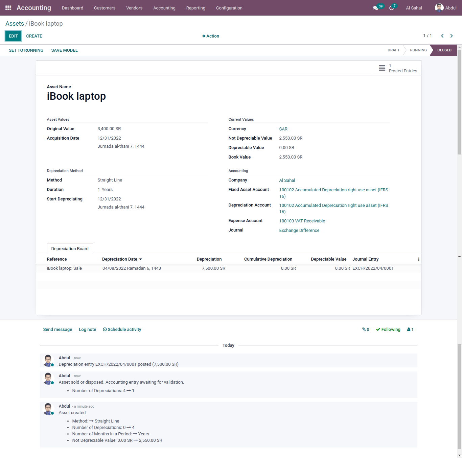Sort by the Reference column header
This screenshot has height=458, width=462.
pos(57,259)
